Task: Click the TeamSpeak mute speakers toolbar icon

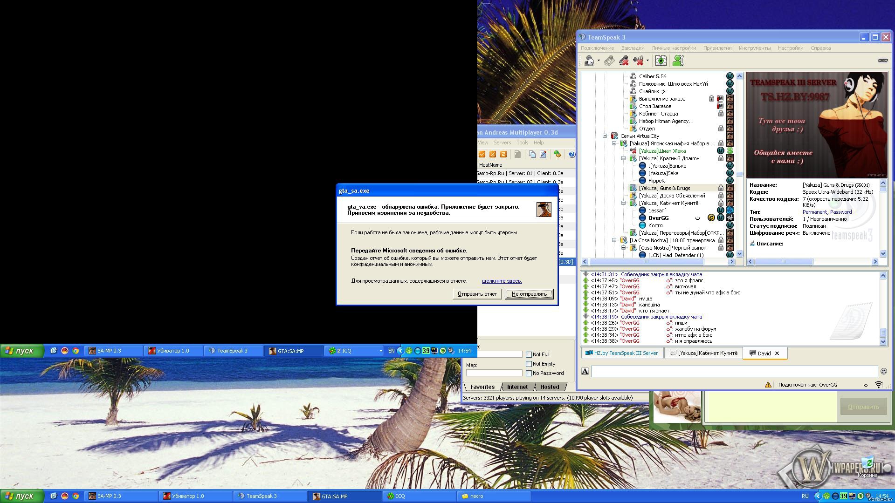Action: coord(638,61)
